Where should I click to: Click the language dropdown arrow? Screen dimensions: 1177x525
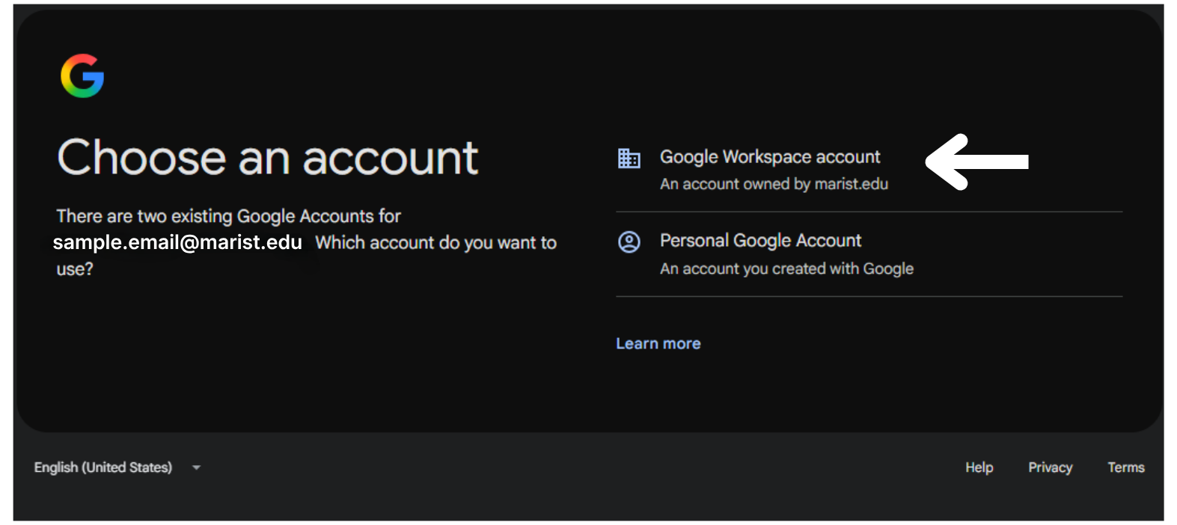coord(196,467)
